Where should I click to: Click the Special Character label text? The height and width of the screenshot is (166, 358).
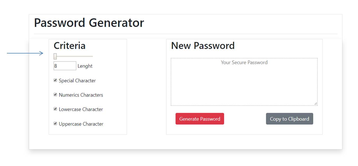[77, 80]
